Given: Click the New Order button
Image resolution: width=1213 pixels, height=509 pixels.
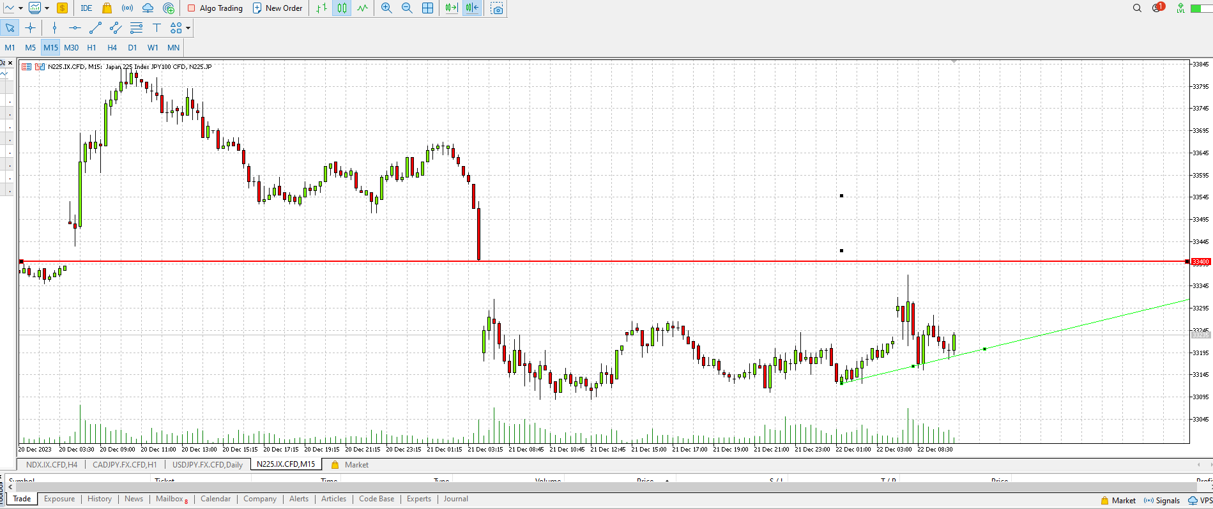Looking at the screenshot, I should pos(277,8).
